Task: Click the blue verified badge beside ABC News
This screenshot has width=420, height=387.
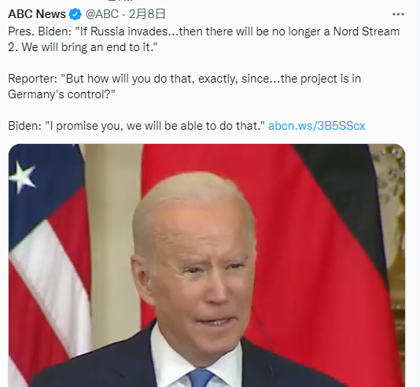Action: click(x=76, y=14)
